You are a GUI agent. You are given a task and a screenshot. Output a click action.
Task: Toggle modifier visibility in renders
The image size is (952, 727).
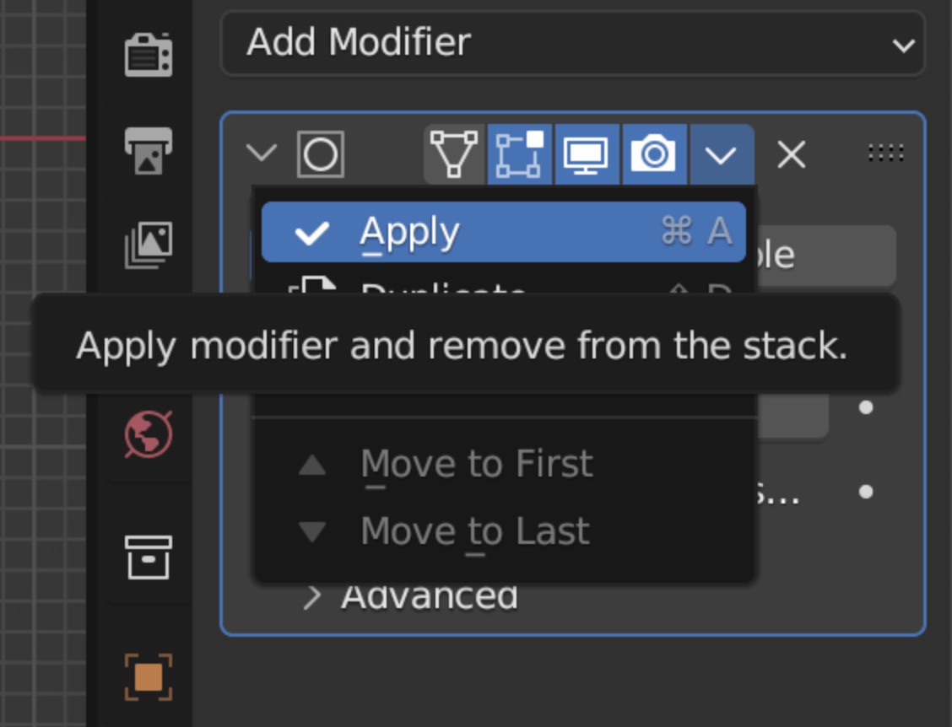(x=654, y=154)
